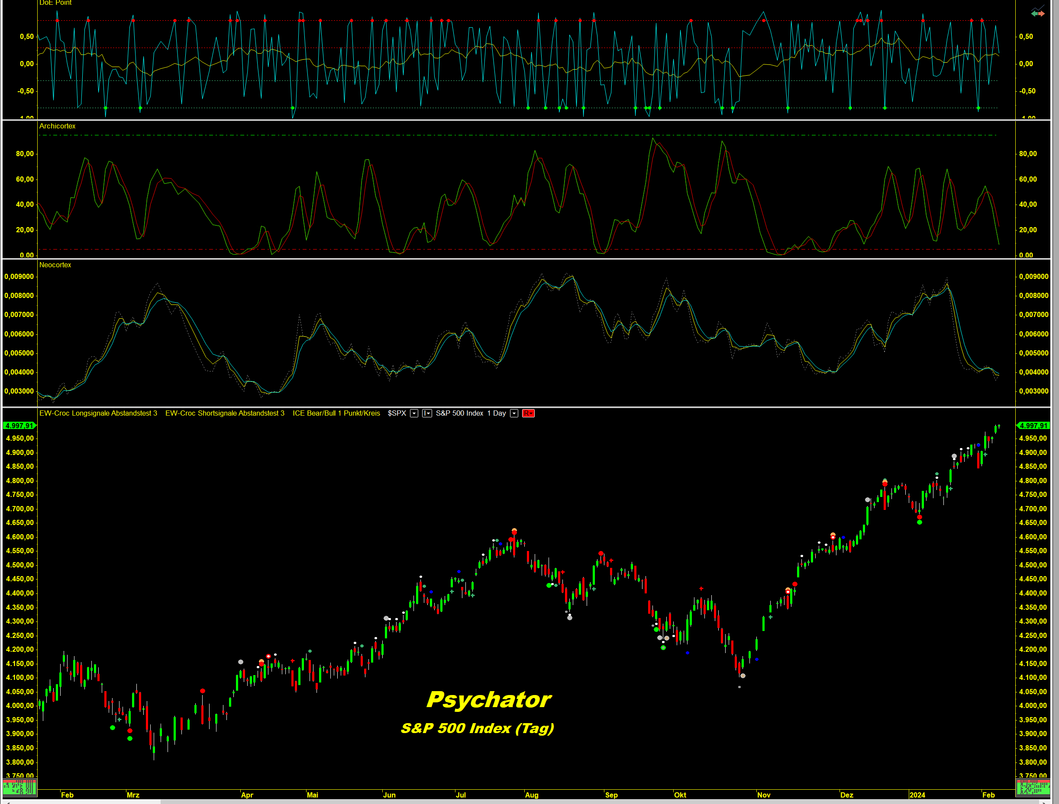Click the Aug label on time axis
Screen dimensions: 1059x804
click(x=532, y=795)
